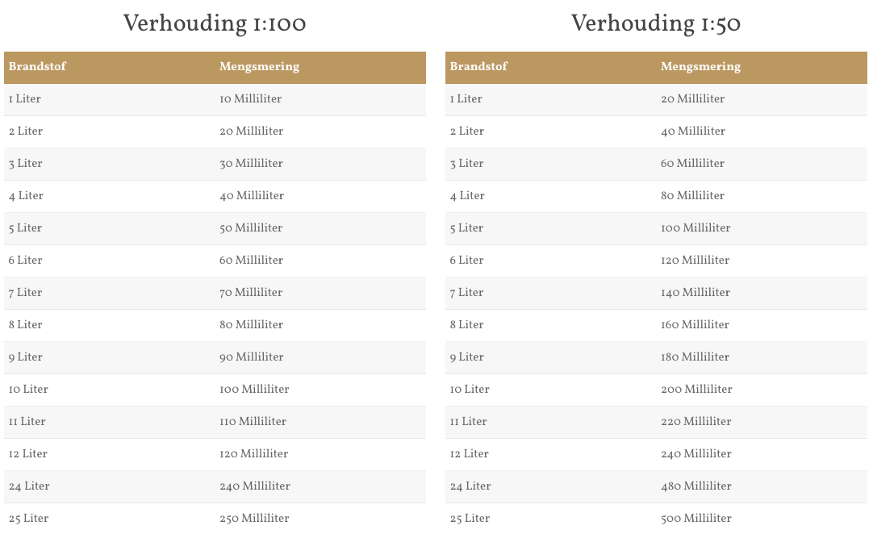Click Mengsmering header in the 1:100 table
873x534 pixels.
[x=259, y=67]
